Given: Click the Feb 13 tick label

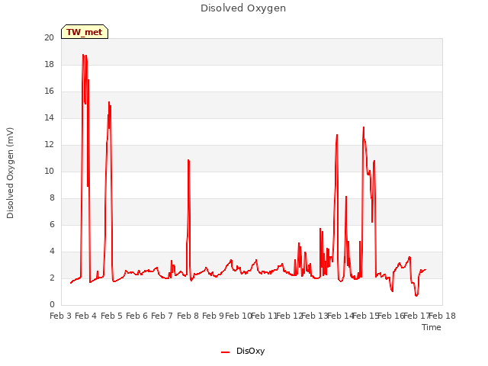Looking at the screenshot, I should (x=315, y=316).
